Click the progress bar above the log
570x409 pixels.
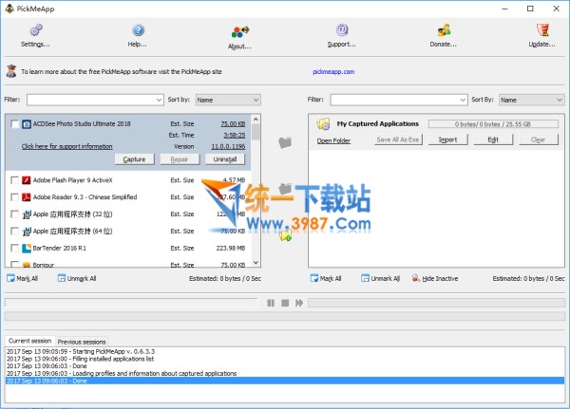click(285, 317)
